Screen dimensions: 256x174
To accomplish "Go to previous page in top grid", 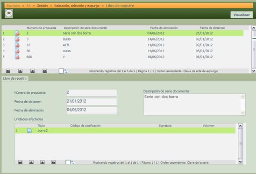I will click(20, 71).
